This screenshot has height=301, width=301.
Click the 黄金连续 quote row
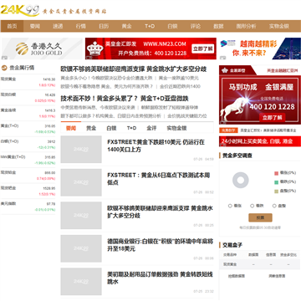[28, 113]
